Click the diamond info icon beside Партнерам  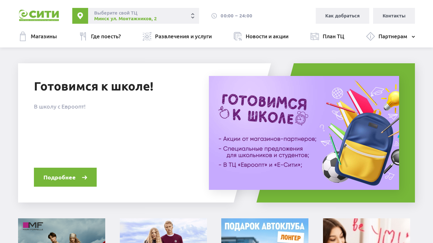point(371,36)
